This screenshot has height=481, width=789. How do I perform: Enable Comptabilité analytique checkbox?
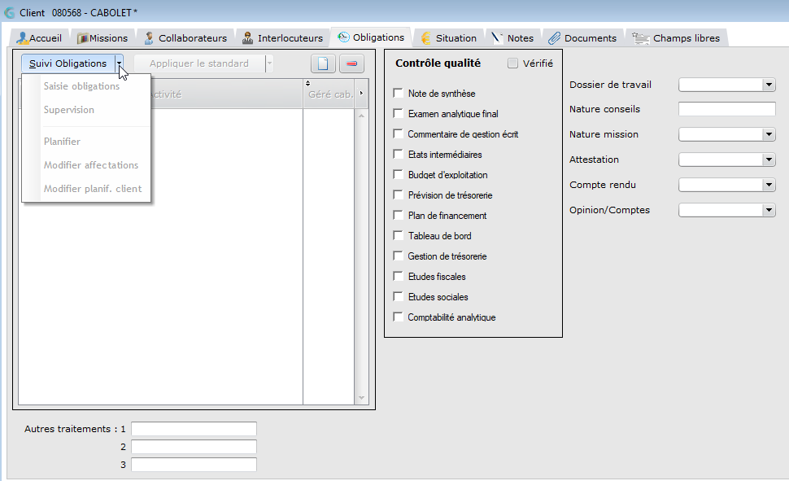point(398,317)
